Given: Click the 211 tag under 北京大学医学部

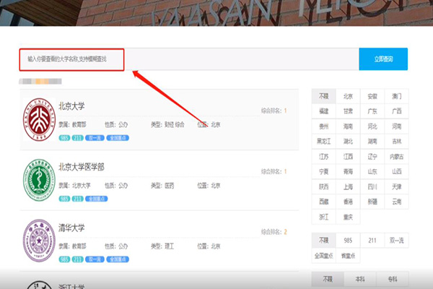Looking at the screenshot, I should (x=78, y=199).
